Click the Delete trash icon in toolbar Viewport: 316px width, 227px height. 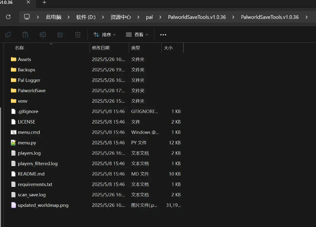pos(78,35)
